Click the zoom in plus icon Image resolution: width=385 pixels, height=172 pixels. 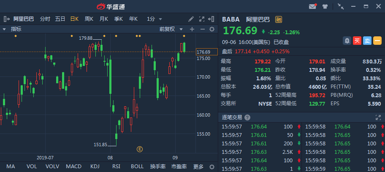click(192, 29)
